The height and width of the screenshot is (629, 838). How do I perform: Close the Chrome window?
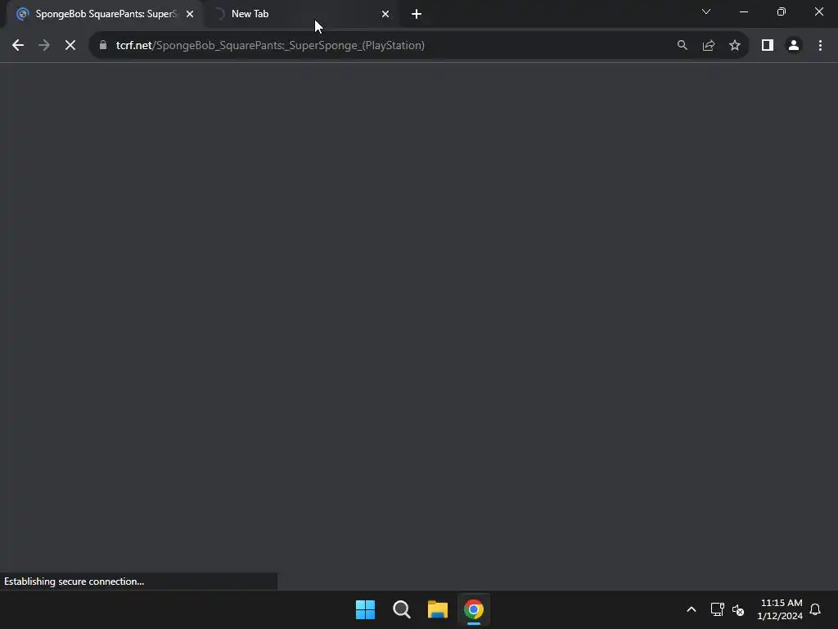(818, 11)
